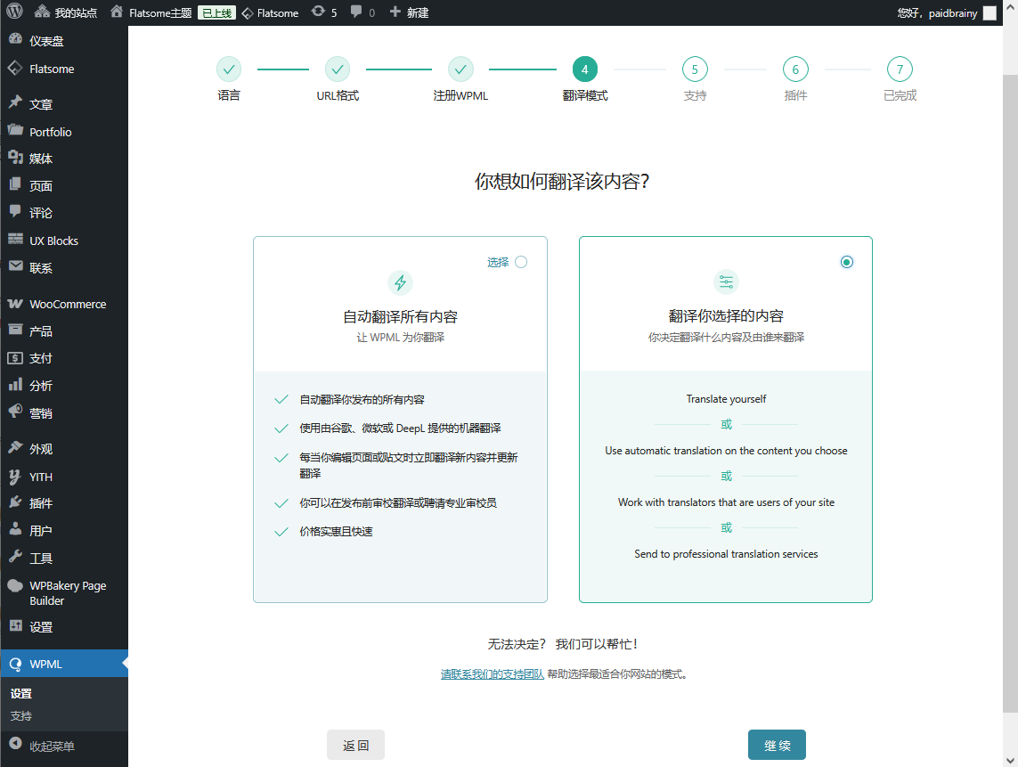Open 仪表盘 dashboard icon in the sidebar
This screenshot has width=1018, height=767.
click(15, 39)
